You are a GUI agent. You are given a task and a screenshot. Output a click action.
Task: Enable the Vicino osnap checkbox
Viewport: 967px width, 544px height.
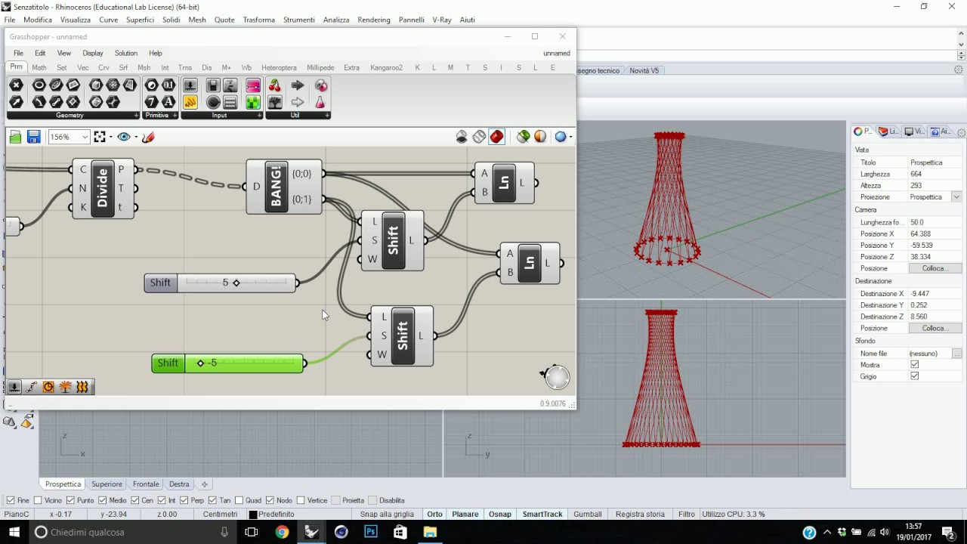(38, 500)
